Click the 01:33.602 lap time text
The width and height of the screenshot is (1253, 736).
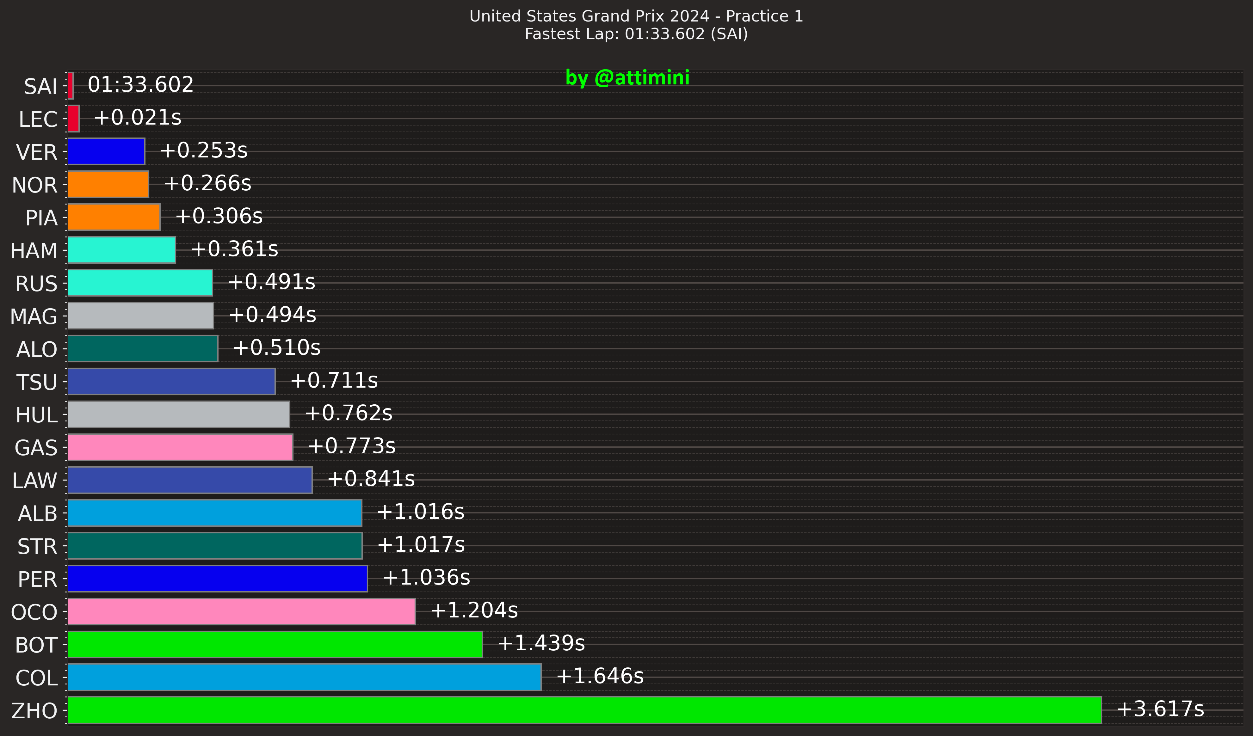[140, 84]
